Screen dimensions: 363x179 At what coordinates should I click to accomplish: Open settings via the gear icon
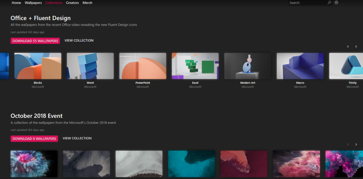click(336, 3)
